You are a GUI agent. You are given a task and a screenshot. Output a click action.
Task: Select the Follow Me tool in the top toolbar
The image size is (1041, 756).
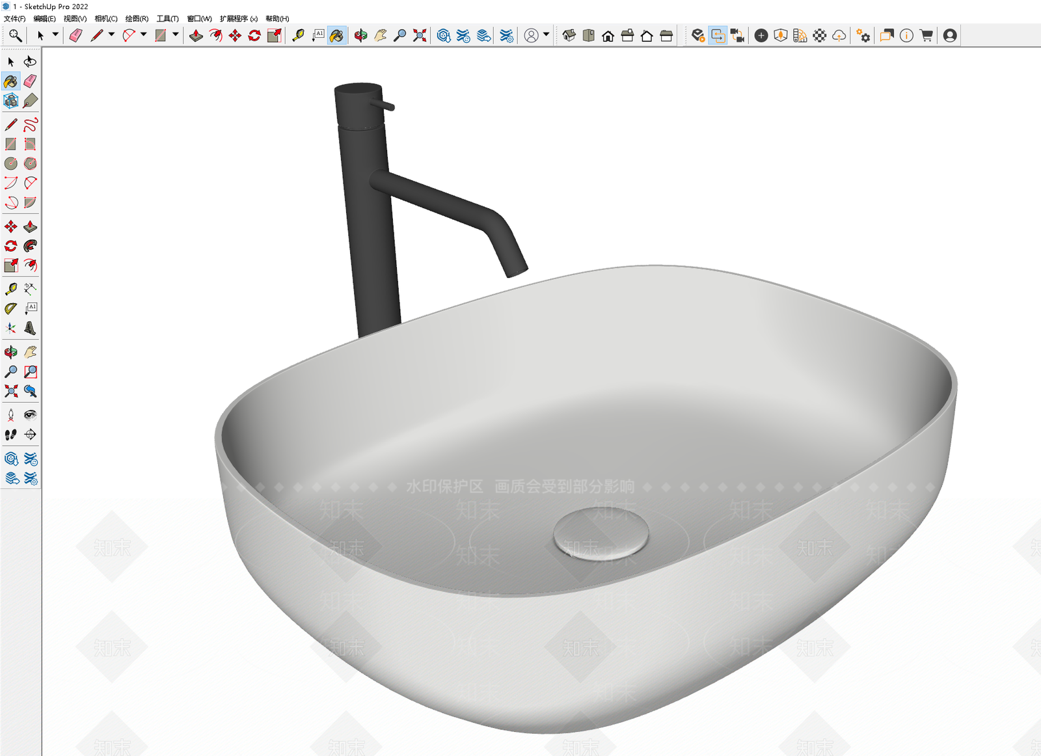(x=215, y=35)
